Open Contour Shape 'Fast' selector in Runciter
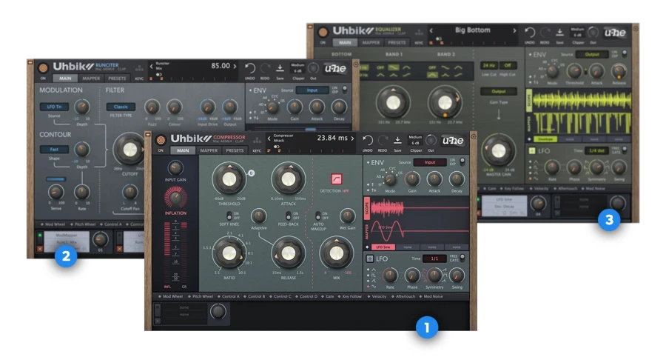Viewport: 666px width, 357px height. [54, 149]
